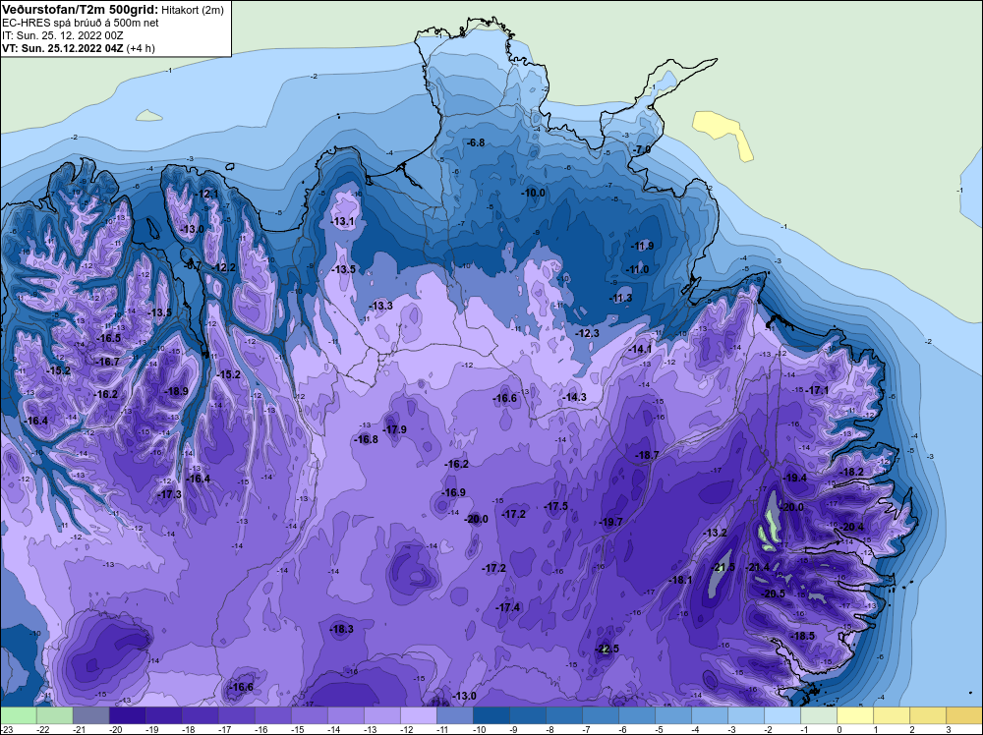Select the -14.1 temperature value
The height and width of the screenshot is (735, 983).
(641, 349)
